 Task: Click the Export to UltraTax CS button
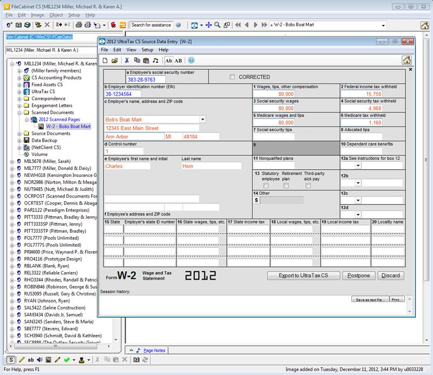(303, 275)
